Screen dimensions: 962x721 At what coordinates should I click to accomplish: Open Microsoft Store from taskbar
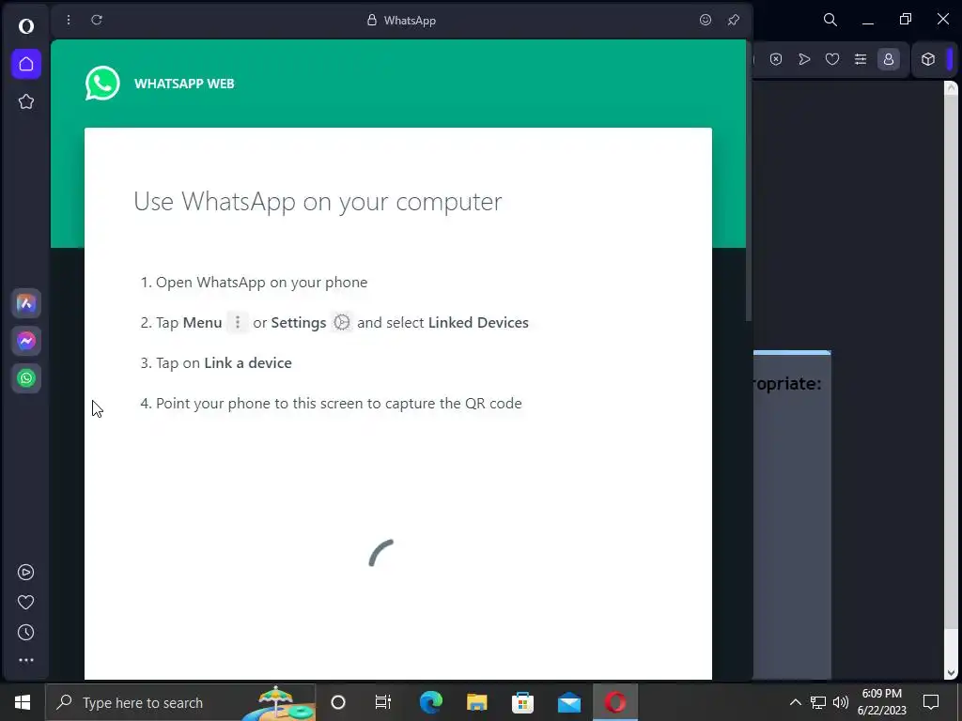pos(522,702)
